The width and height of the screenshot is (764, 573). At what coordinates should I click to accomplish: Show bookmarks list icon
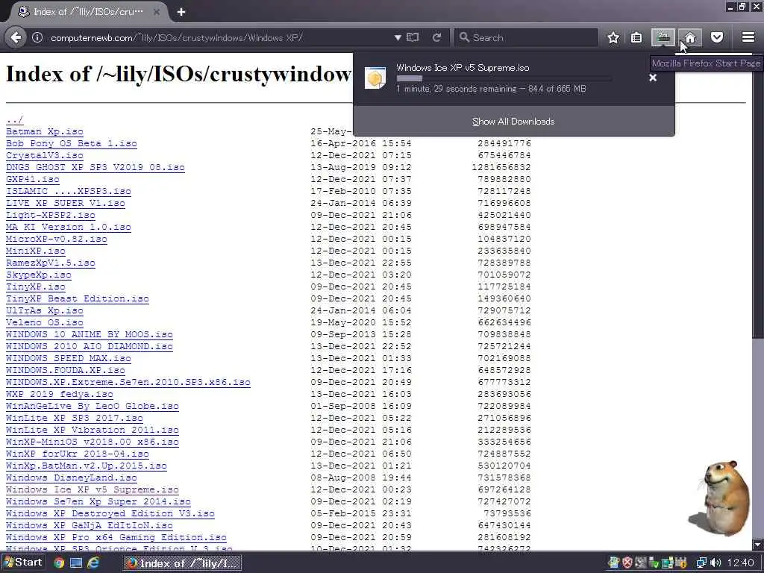(636, 37)
